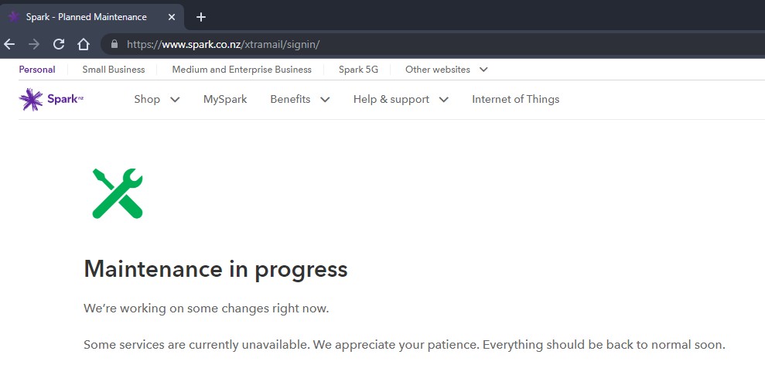Click the Spark nz logo

(51, 99)
